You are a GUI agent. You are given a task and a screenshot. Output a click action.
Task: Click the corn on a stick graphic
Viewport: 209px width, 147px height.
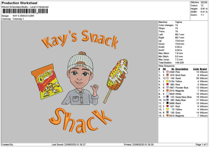coord(115,81)
